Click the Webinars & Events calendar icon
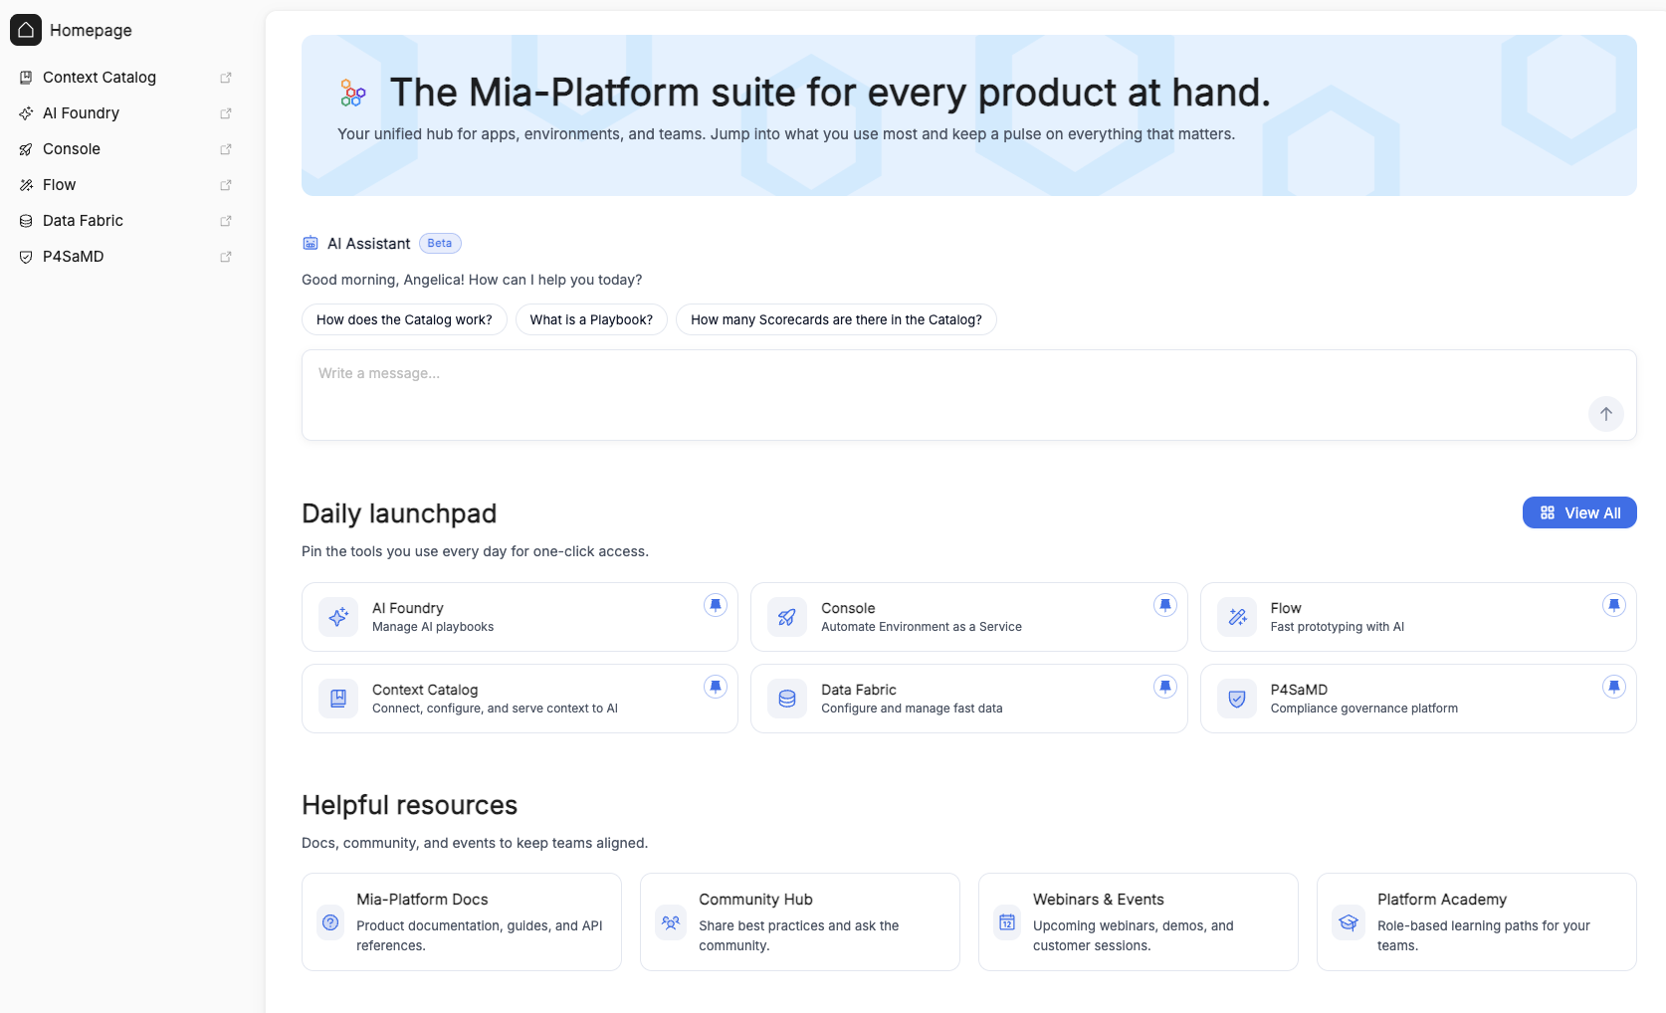Screen dimensions: 1666x1013 point(1007,922)
